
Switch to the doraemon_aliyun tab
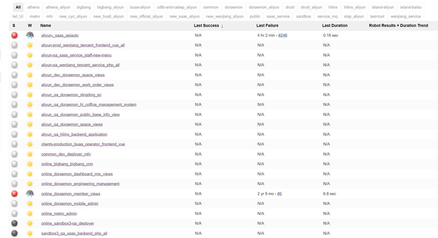pyautogui.click(x=264, y=7)
